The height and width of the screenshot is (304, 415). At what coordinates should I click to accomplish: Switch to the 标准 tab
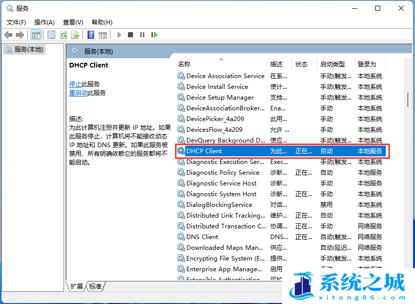(x=95, y=286)
